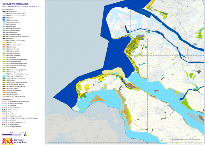Screen dimensions: 205x145
Task: Click the L01.01 Poel legend symbol
Action: pyautogui.click(x=3, y=101)
